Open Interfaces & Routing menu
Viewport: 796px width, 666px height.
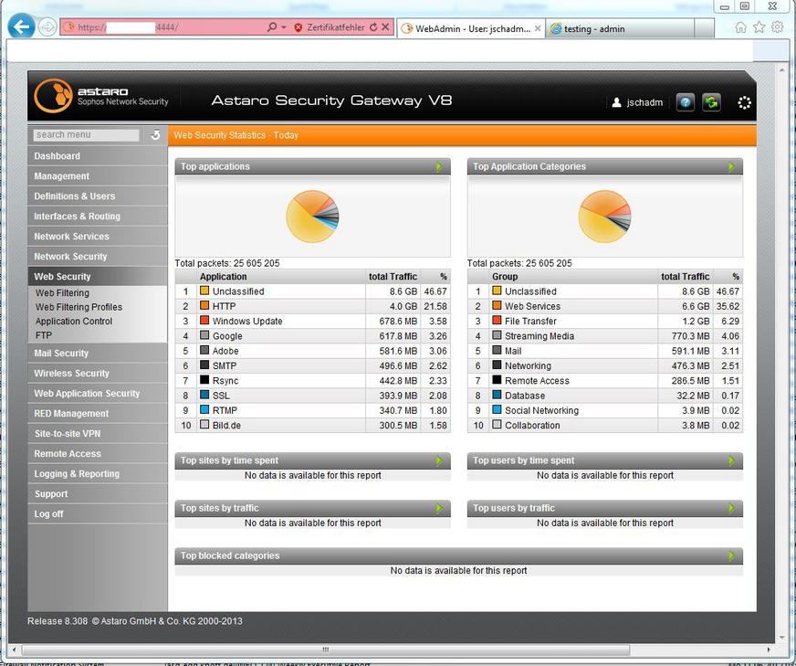tap(97, 217)
